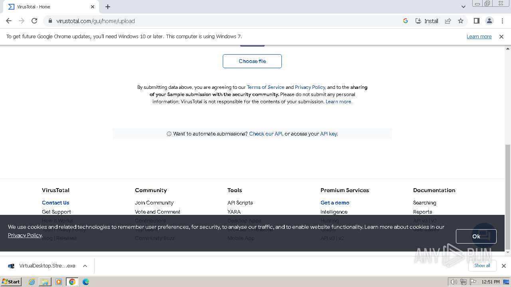The image size is (511, 287).
Task: Open the Learn more update link
Action: pos(479,36)
